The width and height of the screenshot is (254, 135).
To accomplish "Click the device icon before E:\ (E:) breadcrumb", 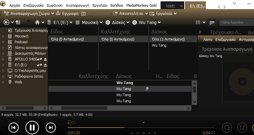I will pos(49,22).
